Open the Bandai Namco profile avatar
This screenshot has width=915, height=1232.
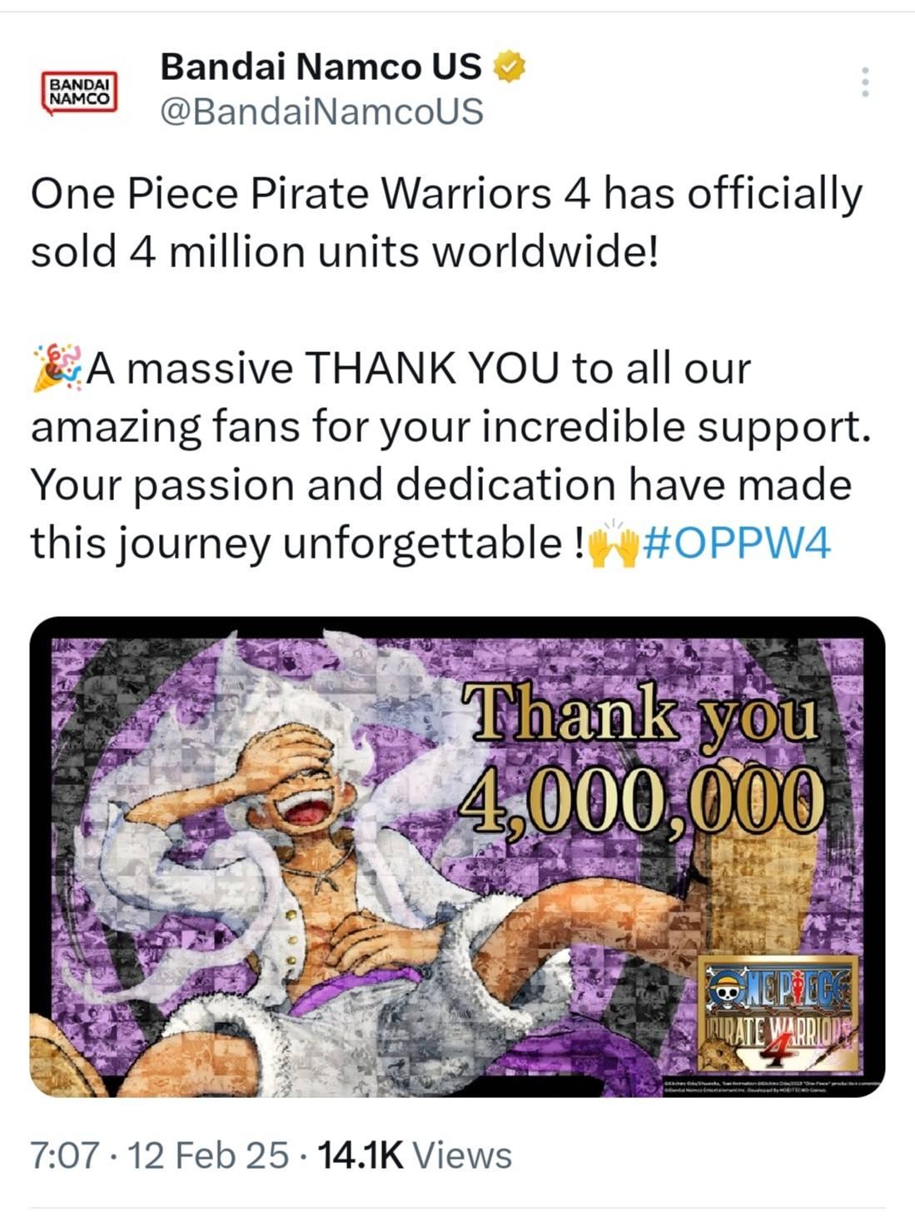(x=80, y=92)
